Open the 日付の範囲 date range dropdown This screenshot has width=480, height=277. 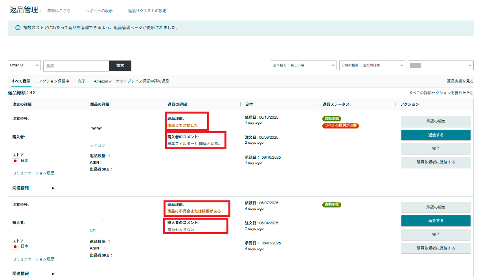click(x=372, y=65)
